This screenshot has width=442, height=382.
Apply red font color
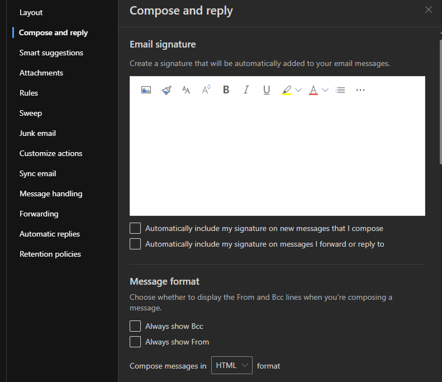(x=313, y=90)
